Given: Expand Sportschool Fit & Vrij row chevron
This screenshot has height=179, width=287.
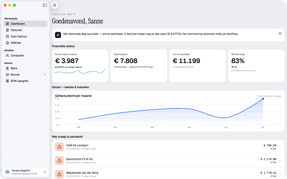Looking at the screenshot, I should (x=280, y=161).
